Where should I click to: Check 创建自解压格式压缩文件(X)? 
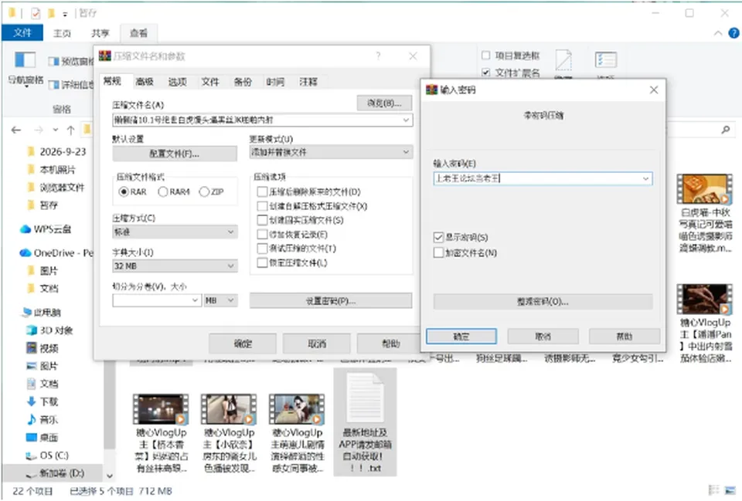pyautogui.click(x=262, y=205)
